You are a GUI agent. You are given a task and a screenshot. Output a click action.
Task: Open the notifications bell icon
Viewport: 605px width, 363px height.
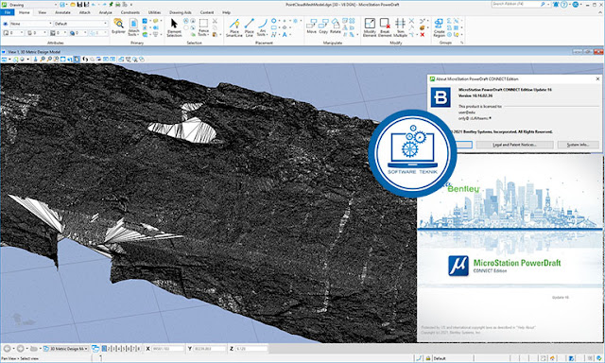[556, 4]
